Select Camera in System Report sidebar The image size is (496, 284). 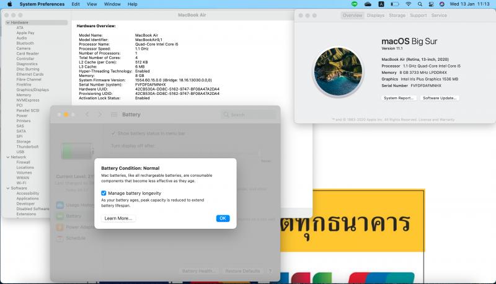point(24,48)
